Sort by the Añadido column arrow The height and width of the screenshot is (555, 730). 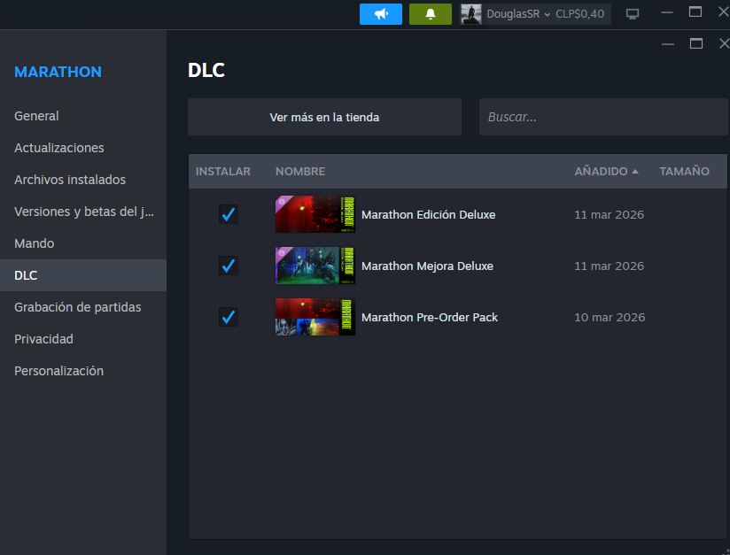tap(635, 172)
